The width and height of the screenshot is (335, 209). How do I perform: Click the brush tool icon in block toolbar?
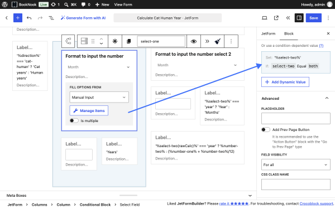(x=218, y=41)
